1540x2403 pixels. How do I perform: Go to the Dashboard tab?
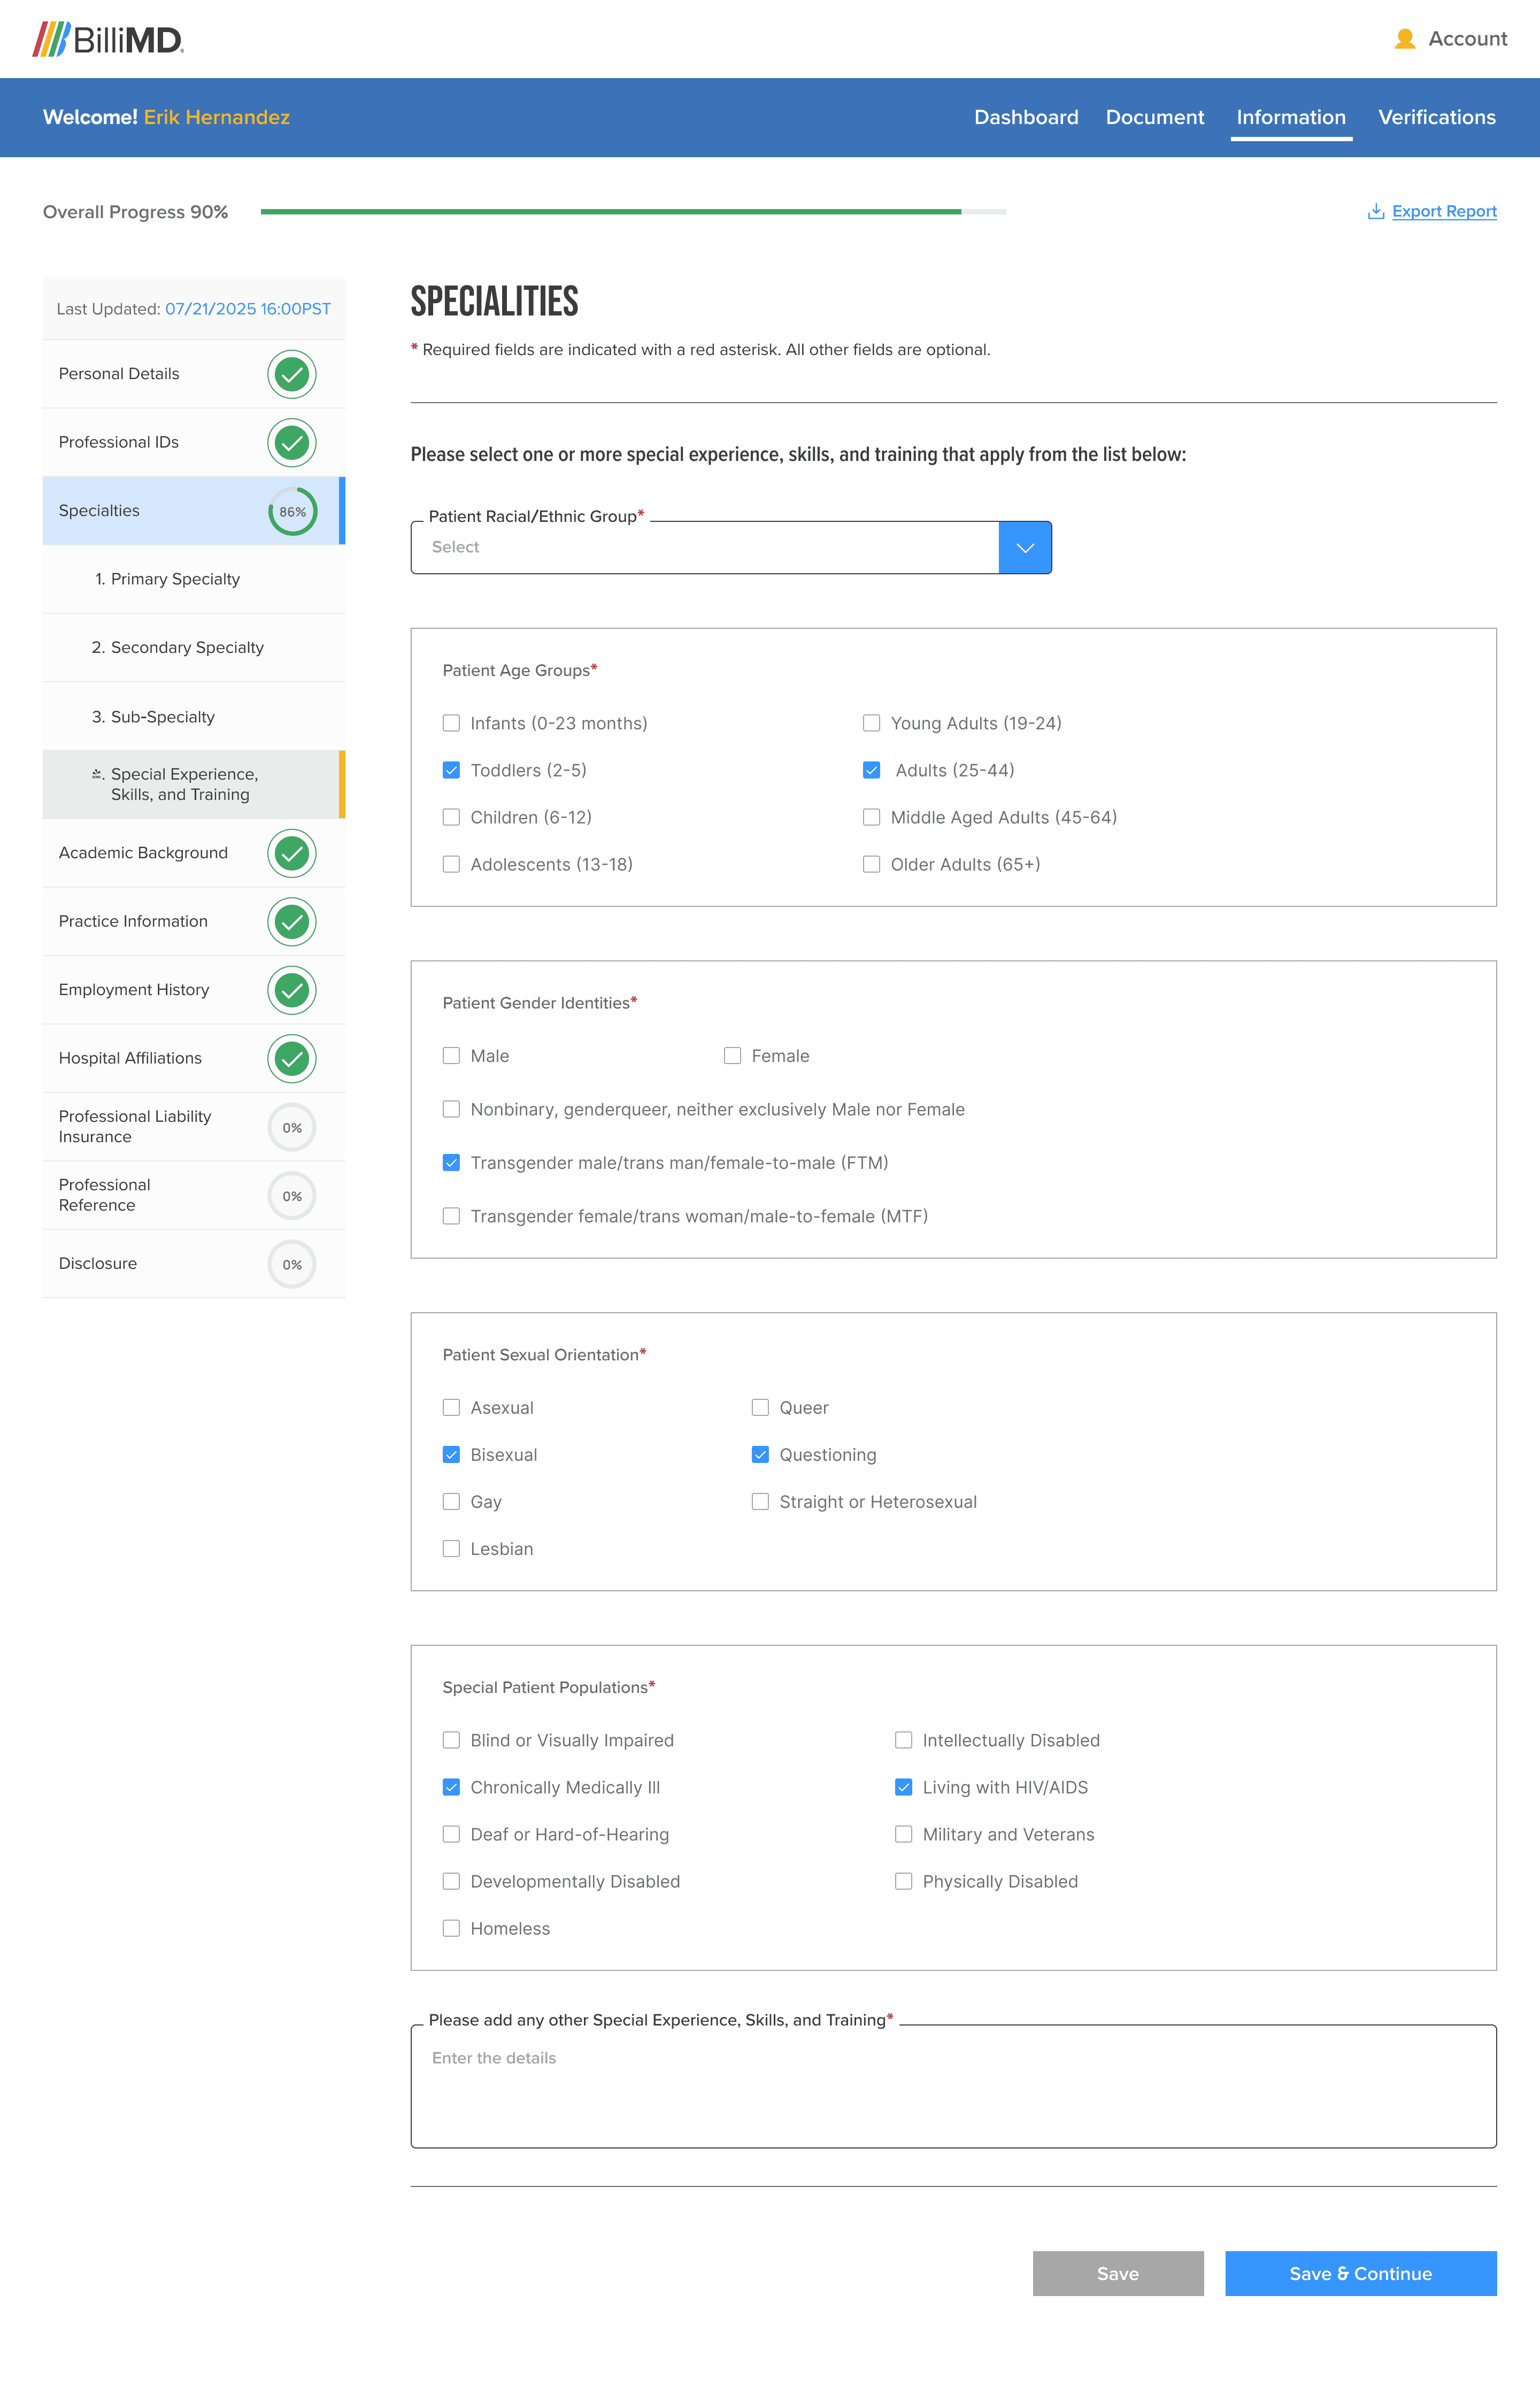click(x=1025, y=117)
